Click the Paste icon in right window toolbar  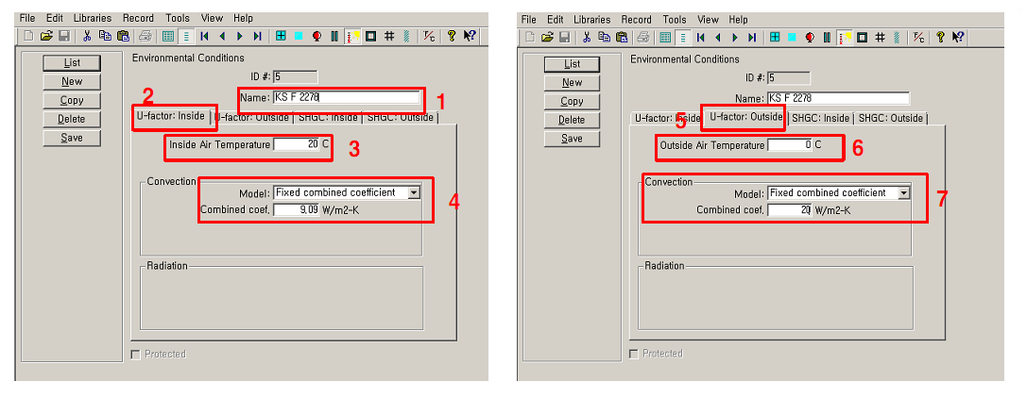(x=621, y=37)
